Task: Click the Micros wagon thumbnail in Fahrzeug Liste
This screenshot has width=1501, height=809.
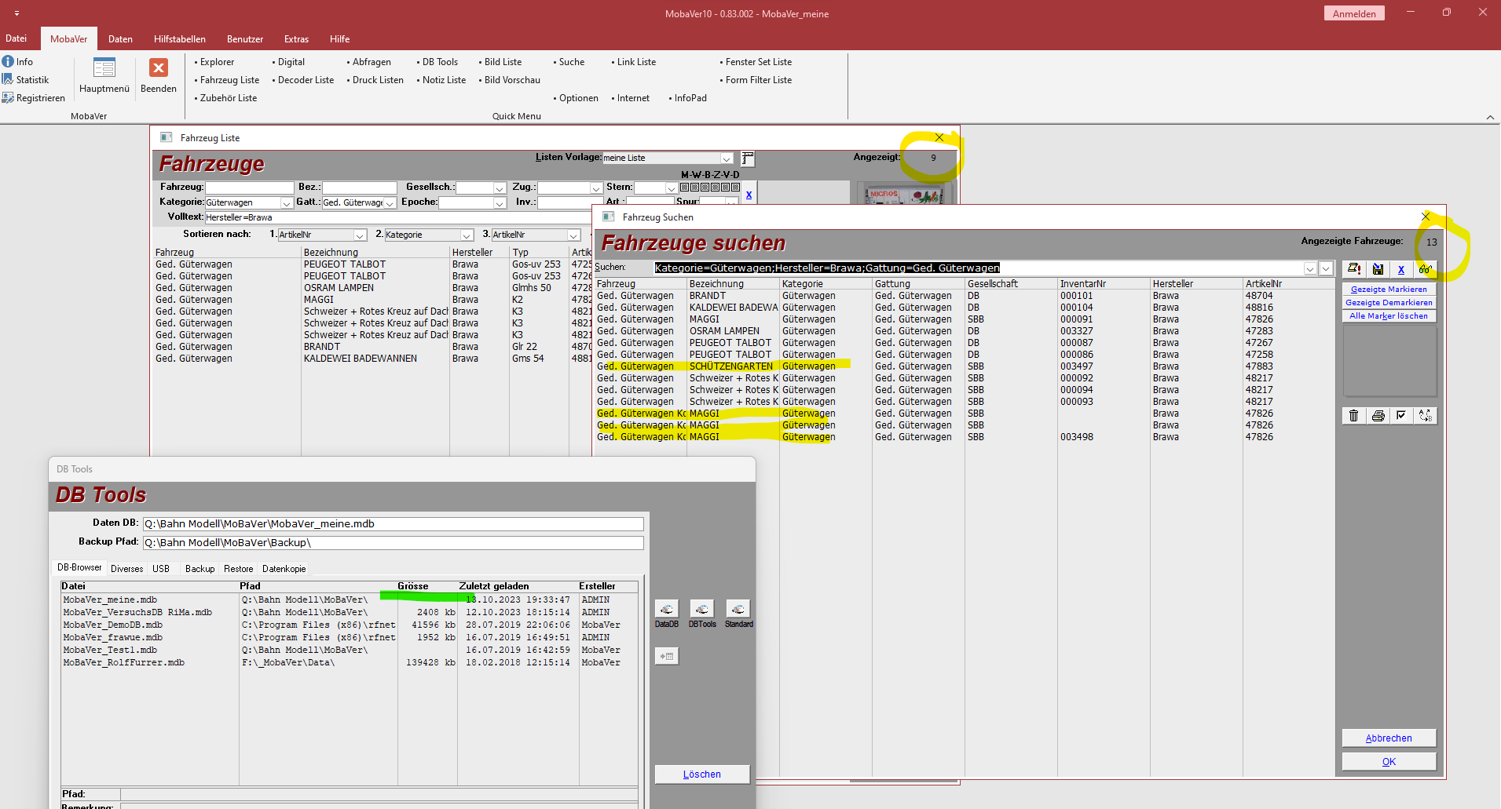Action: (904, 194)
